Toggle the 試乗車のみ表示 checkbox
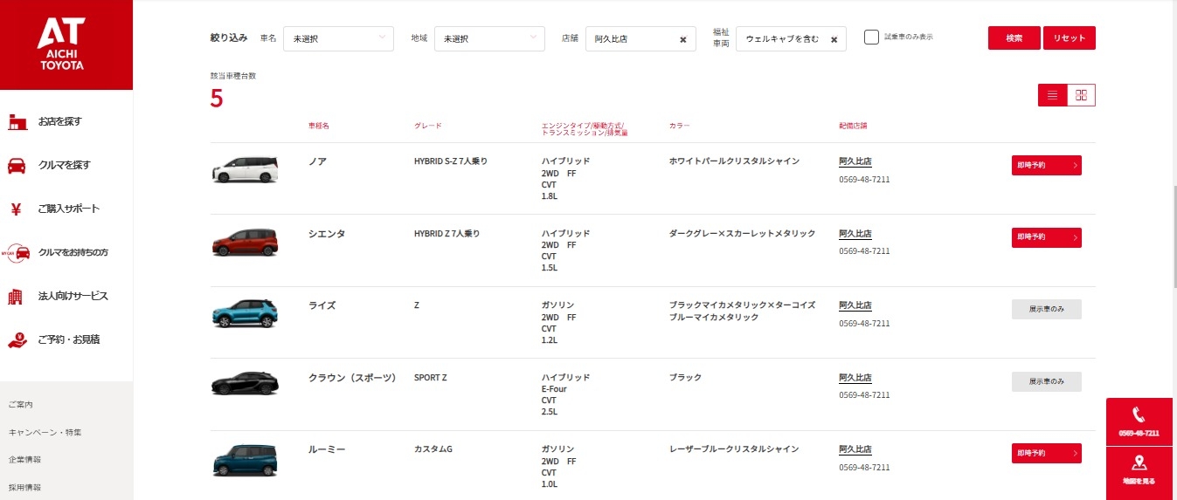 (871, 37)
